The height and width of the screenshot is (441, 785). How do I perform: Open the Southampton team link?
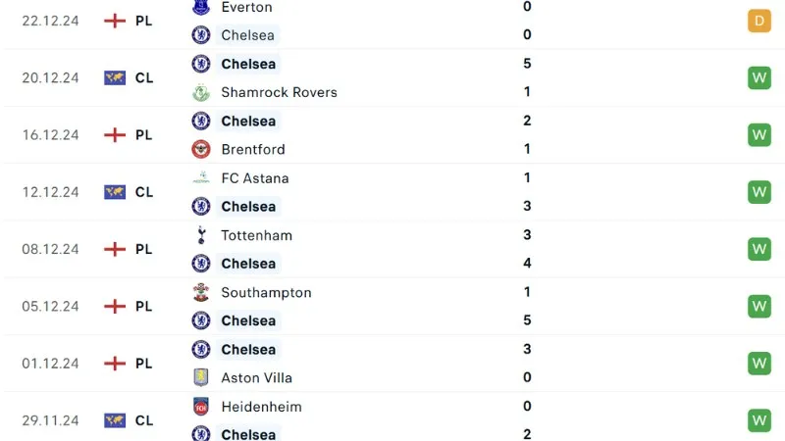266,292
